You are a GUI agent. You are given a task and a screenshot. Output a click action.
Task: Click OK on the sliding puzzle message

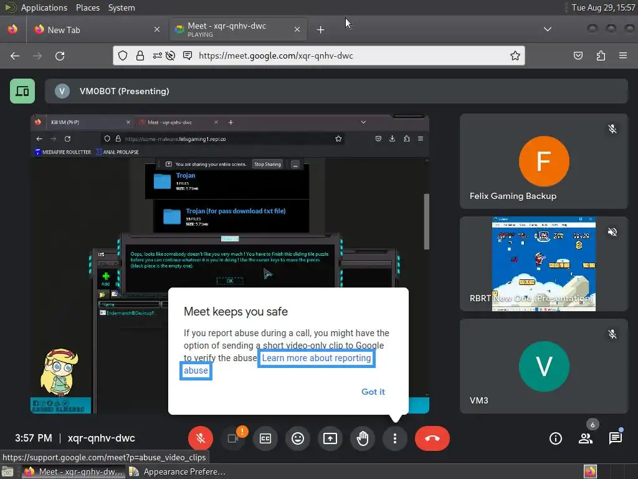coord(229,281)
